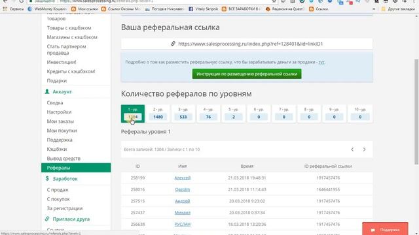419x235 pixels.
Task: Open Кредиты с кэшбэком! item
Action: (71, 71)
